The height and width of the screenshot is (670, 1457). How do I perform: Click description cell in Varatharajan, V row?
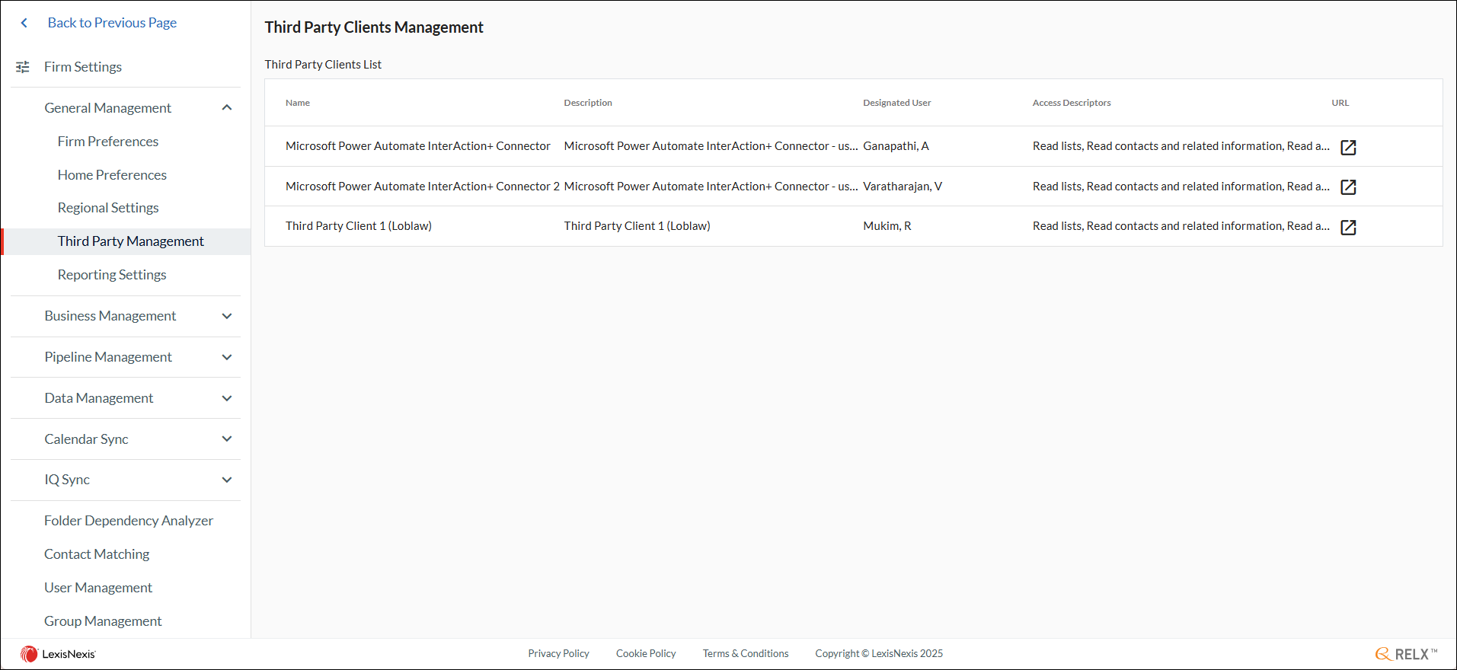pos(711,187)
